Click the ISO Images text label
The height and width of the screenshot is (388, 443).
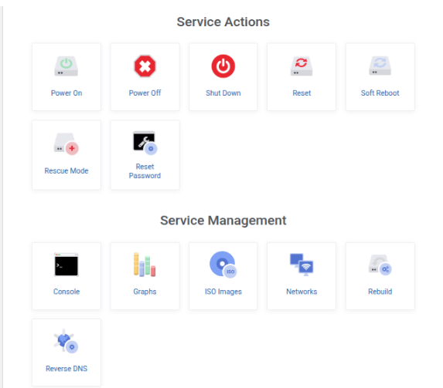pos(223,292)
